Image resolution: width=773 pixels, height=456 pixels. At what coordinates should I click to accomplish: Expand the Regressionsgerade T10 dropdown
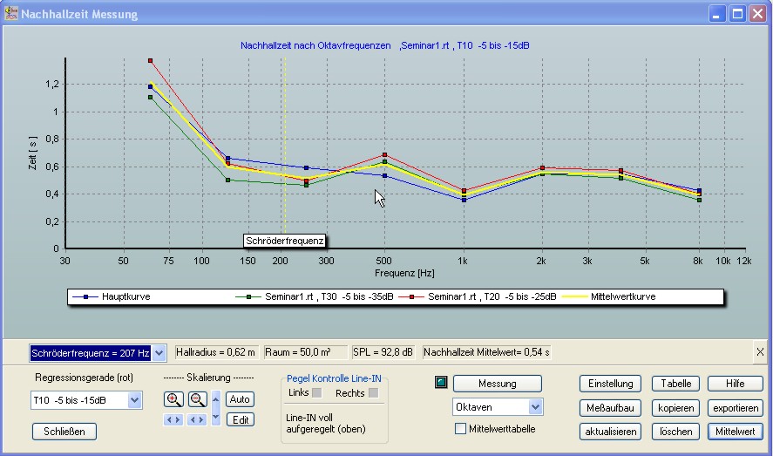point(134,400)
